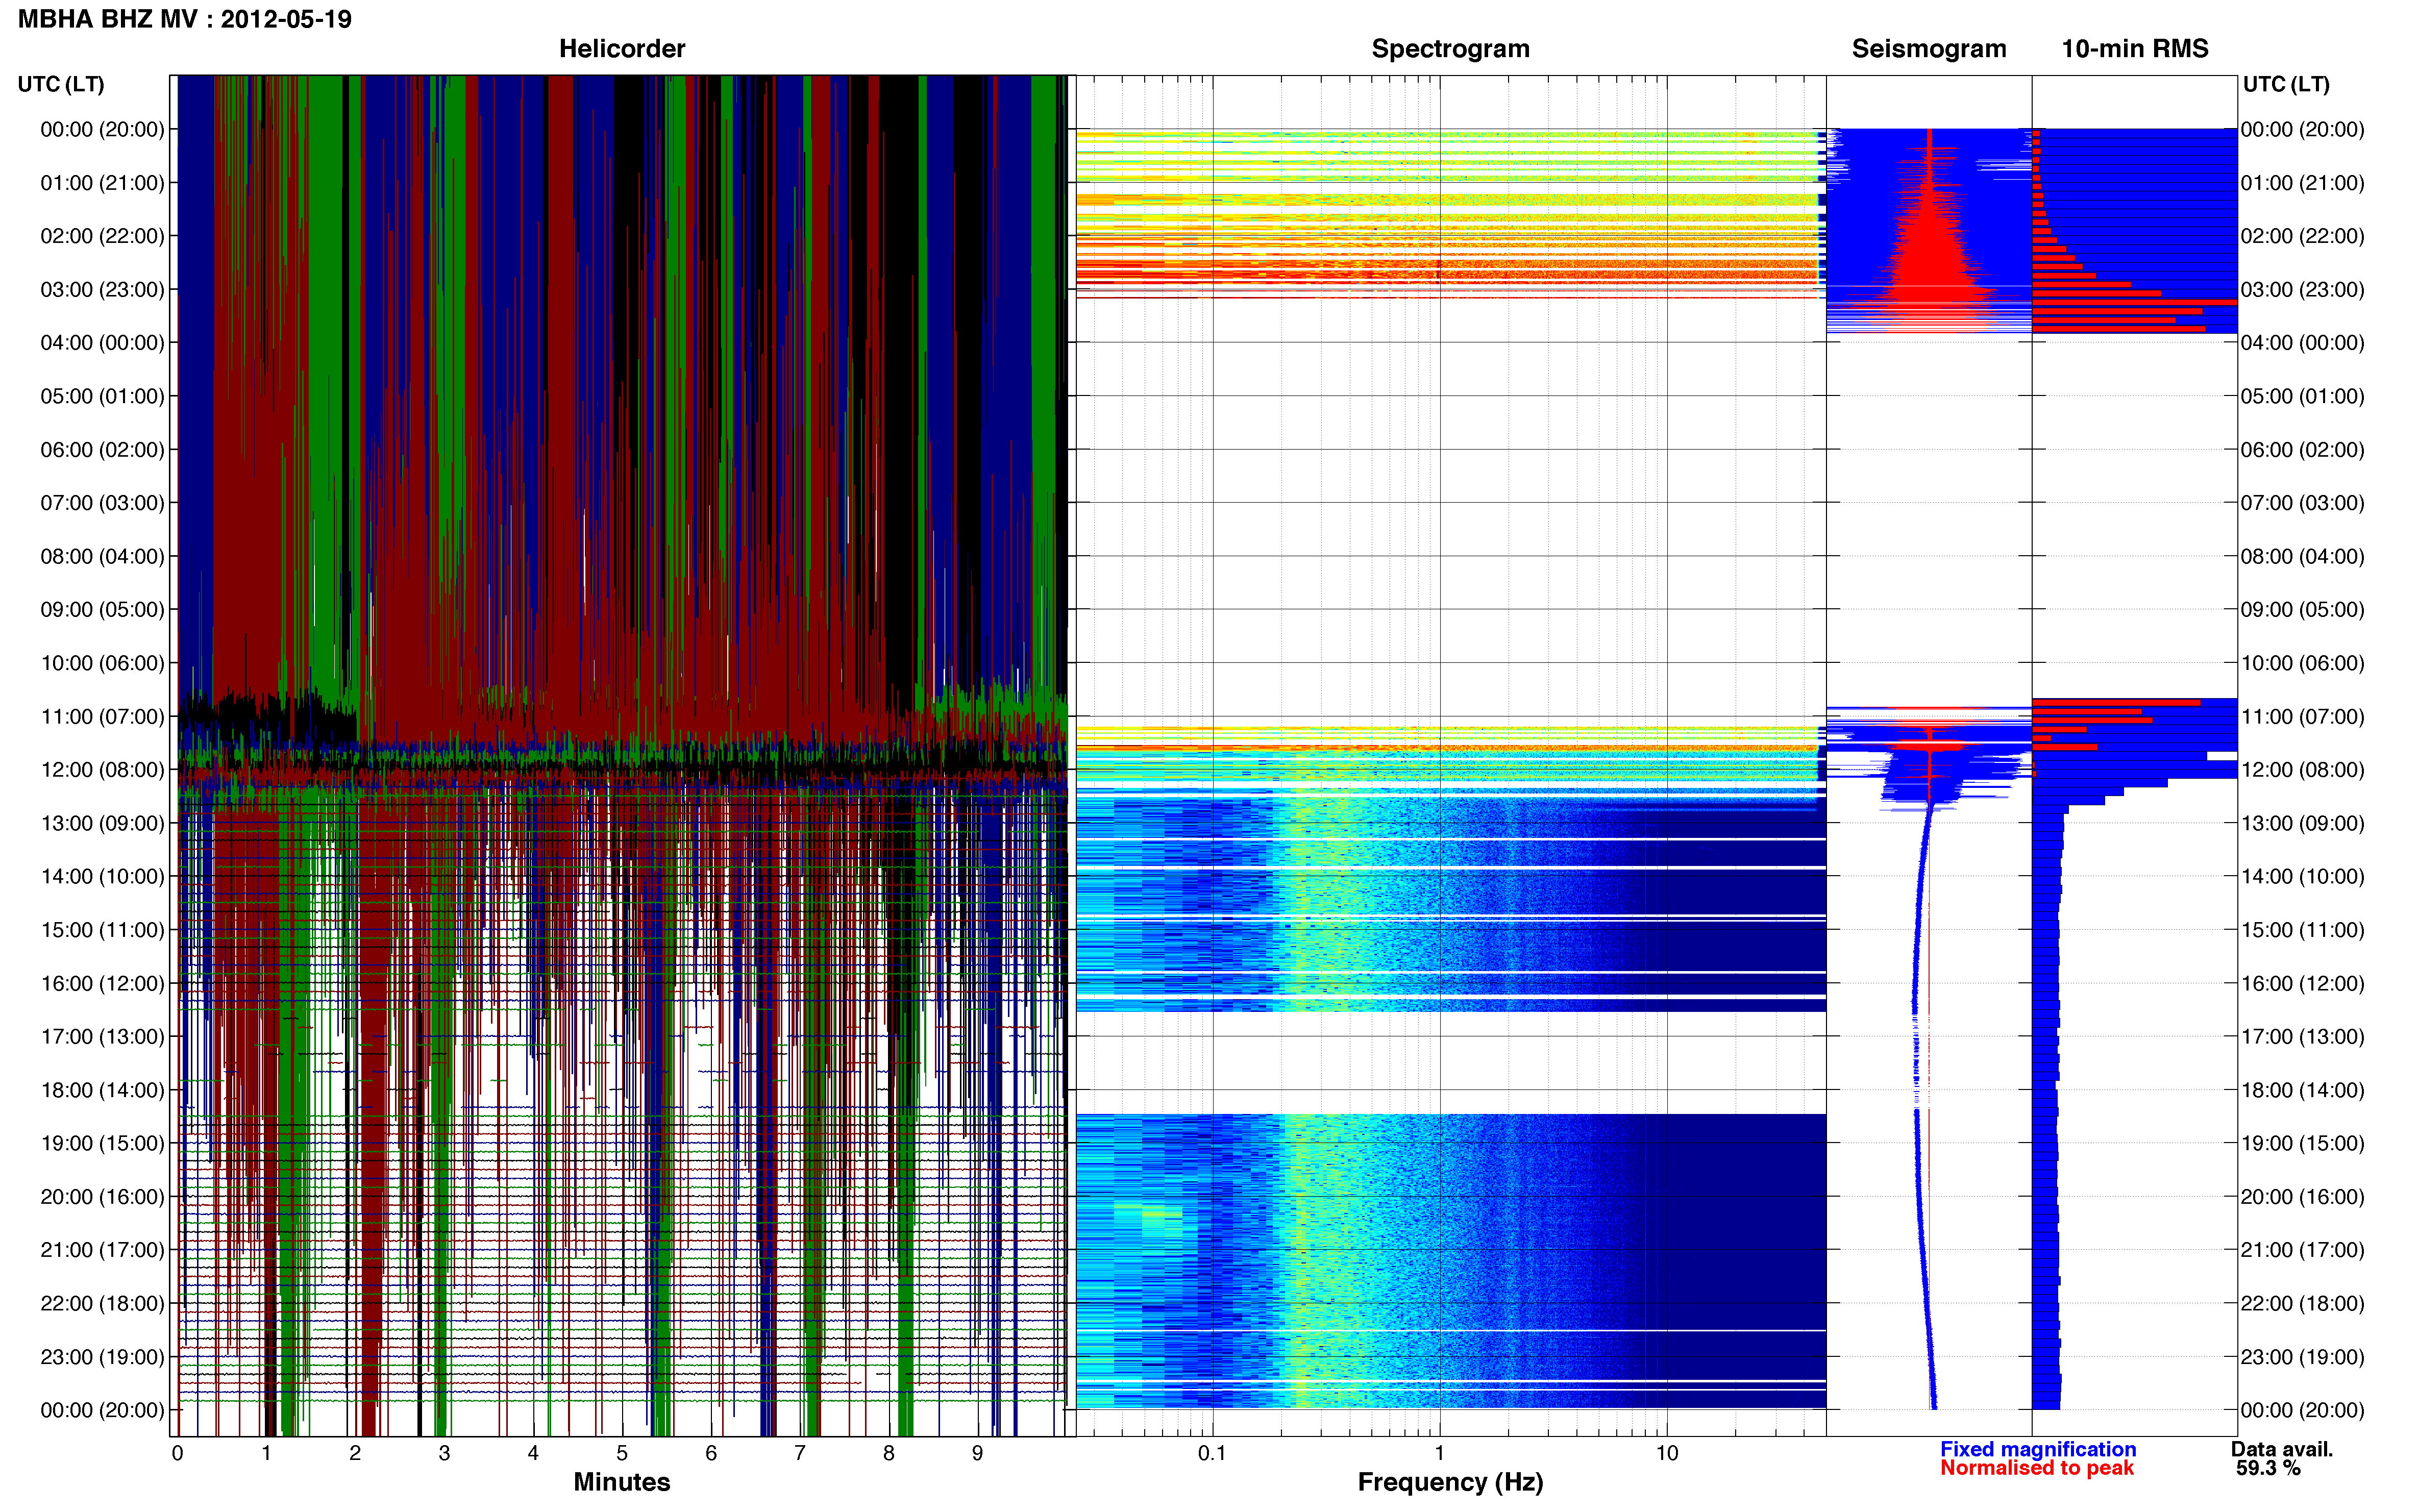Click left axis label '00:00 (20:00)' at top
This screenshot has width=2419, height=1512.
102,130
